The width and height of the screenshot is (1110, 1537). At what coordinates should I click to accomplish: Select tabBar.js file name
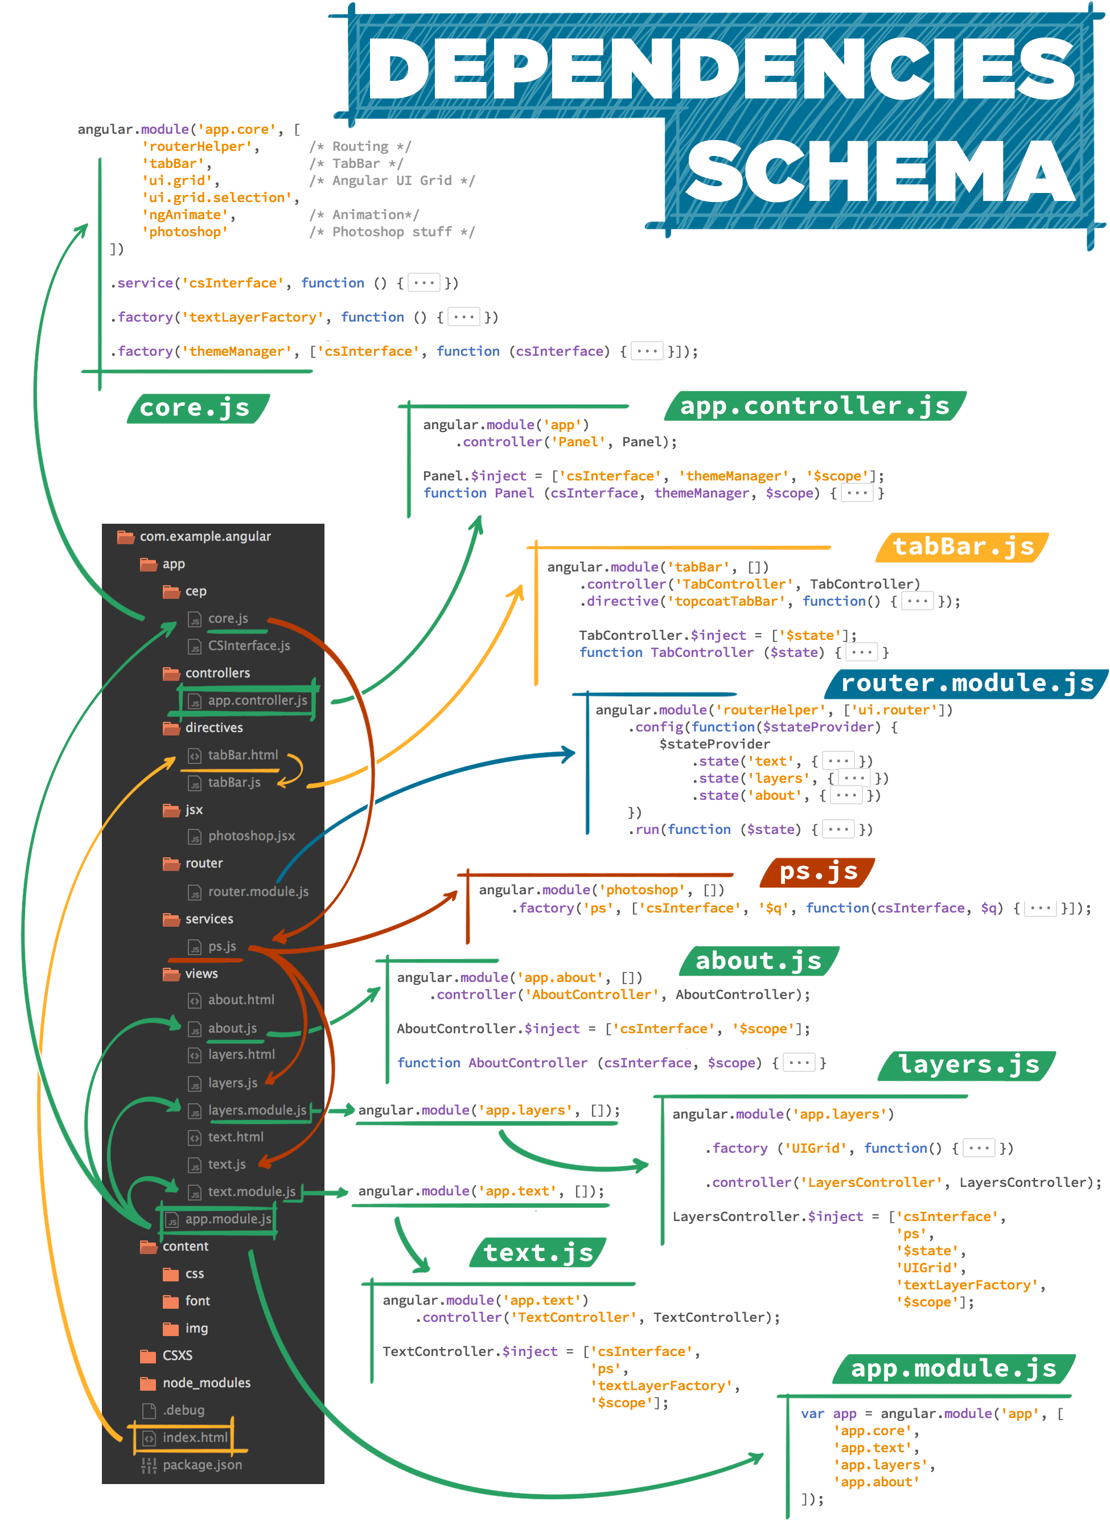234,783
